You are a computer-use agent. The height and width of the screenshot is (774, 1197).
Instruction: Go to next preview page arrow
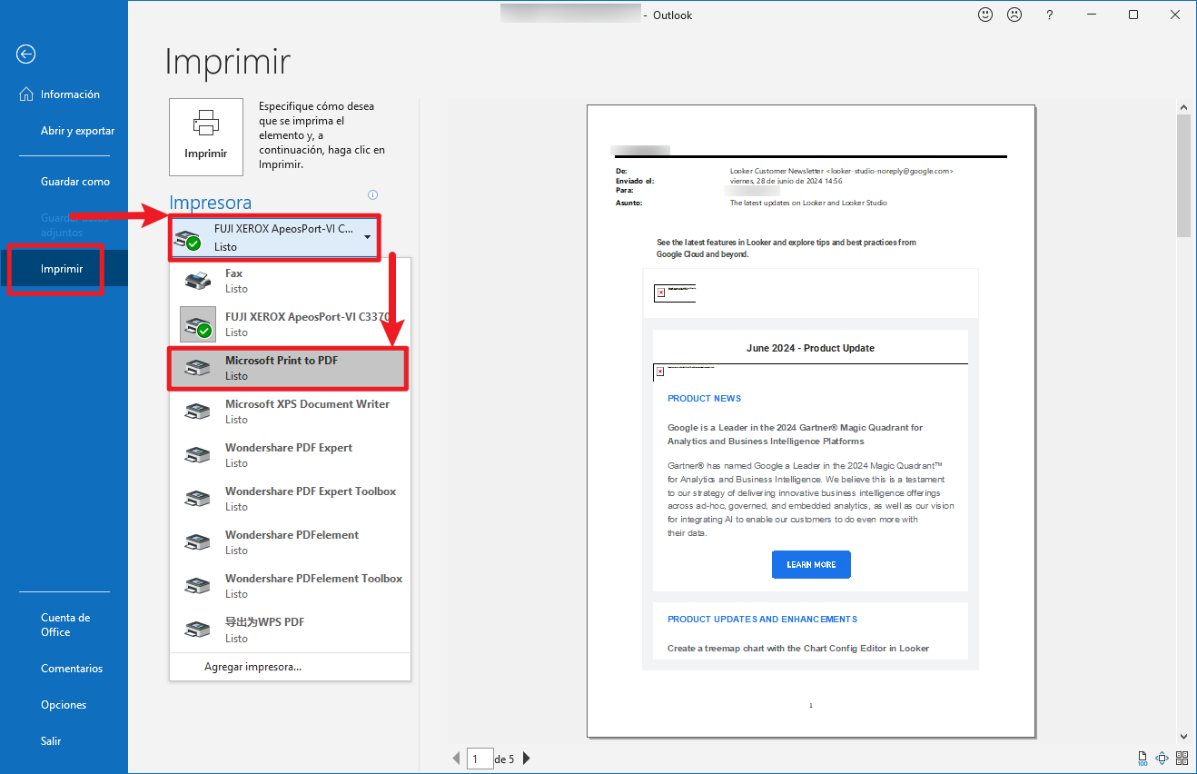click(527, 759)
